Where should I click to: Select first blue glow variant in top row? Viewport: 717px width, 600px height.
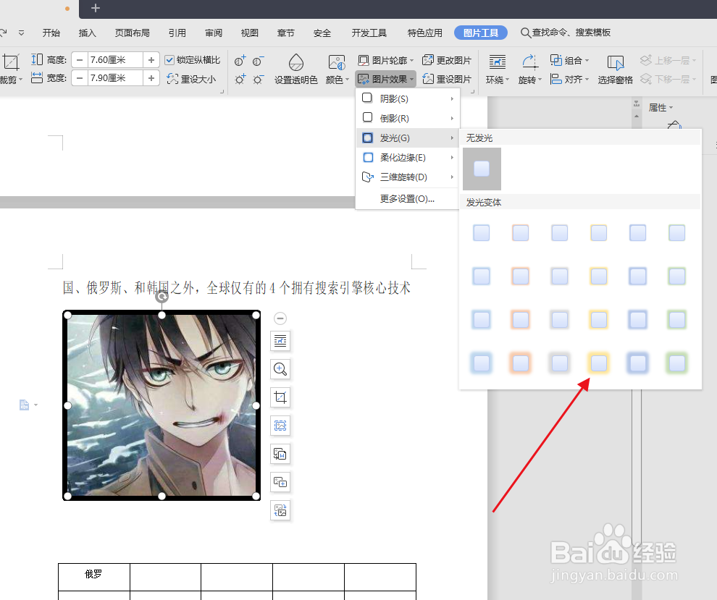point(481,232)
